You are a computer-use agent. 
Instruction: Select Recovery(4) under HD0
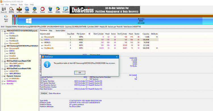(14, 43)
